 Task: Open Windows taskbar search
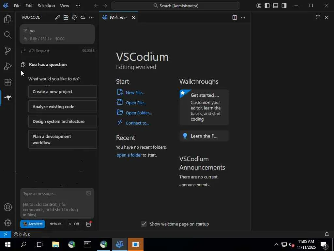pos(23,244)
